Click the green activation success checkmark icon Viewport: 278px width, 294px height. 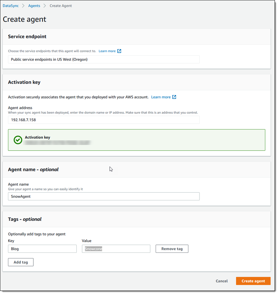point(18,140)
